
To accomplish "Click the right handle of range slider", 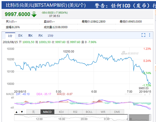I will coord(150,117).
